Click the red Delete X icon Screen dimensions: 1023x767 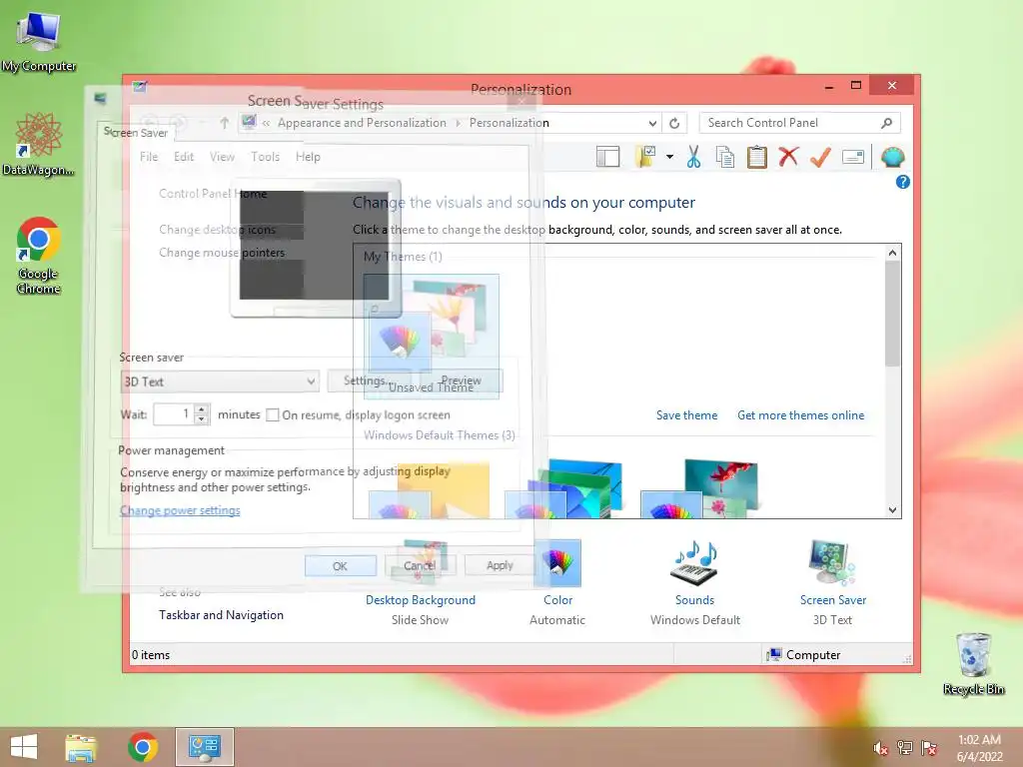(789, 157)
